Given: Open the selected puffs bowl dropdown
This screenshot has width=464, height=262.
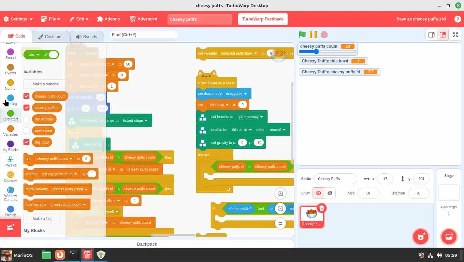Looking at the screenshot, I should (x=239, y=53).
